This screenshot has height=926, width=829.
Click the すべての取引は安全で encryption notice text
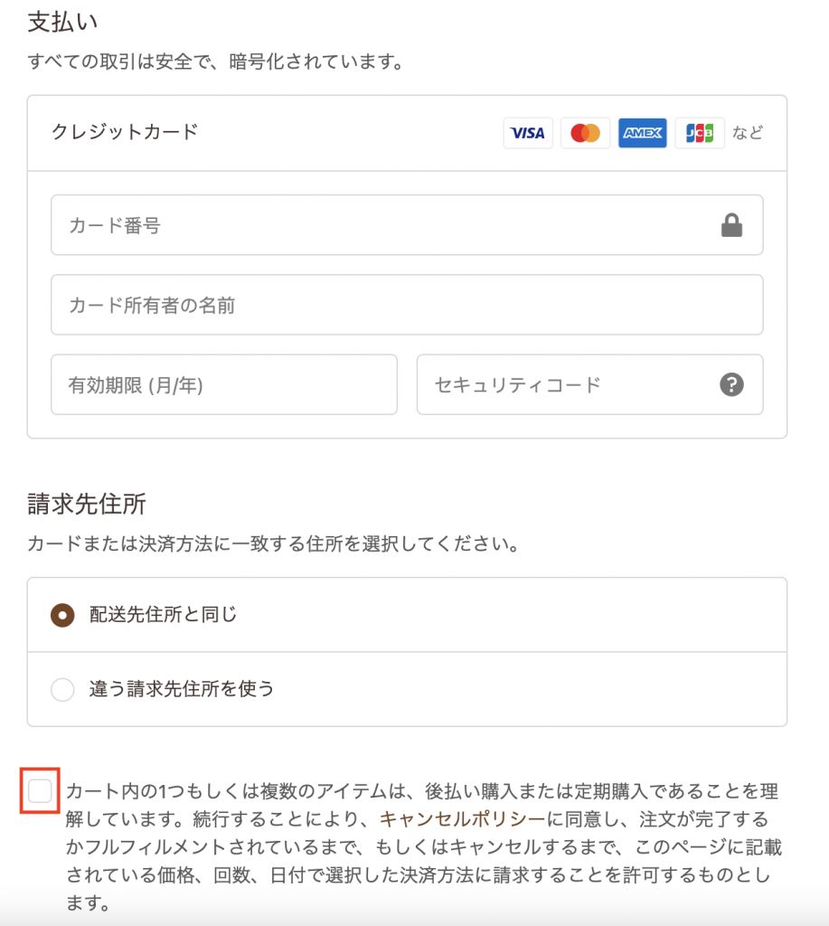215,63
